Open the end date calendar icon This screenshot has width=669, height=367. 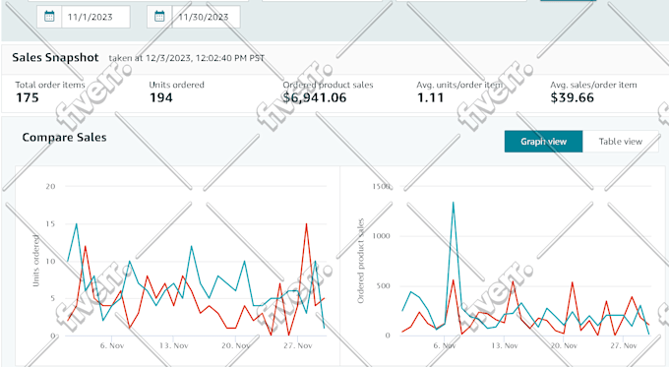(159, 17)
